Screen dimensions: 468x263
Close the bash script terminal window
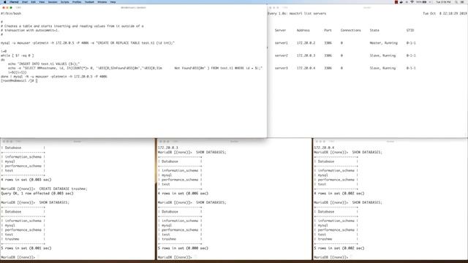click(x=4, y=7)
